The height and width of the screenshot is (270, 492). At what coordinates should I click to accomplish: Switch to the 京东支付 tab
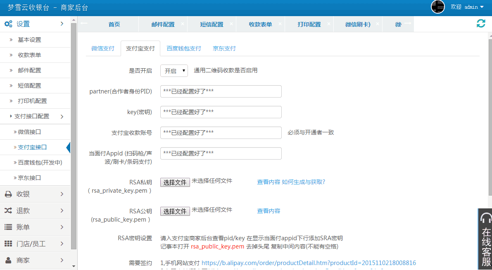pos(224,48)
